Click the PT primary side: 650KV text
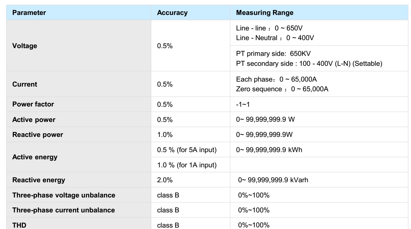 (271, 54)
